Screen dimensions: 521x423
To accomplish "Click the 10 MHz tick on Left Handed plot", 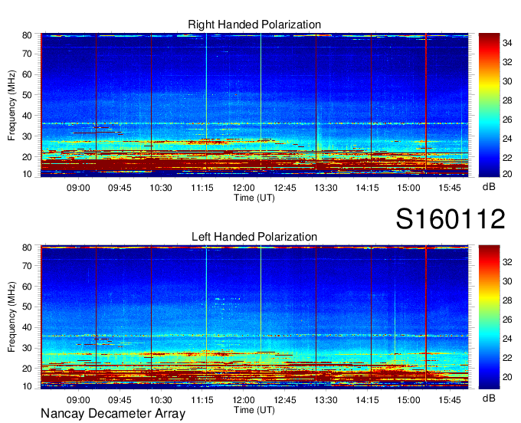I will [27, 386].
